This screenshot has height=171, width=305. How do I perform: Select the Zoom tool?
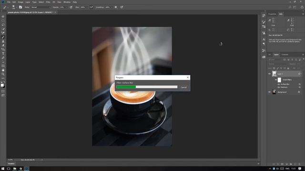3,74
